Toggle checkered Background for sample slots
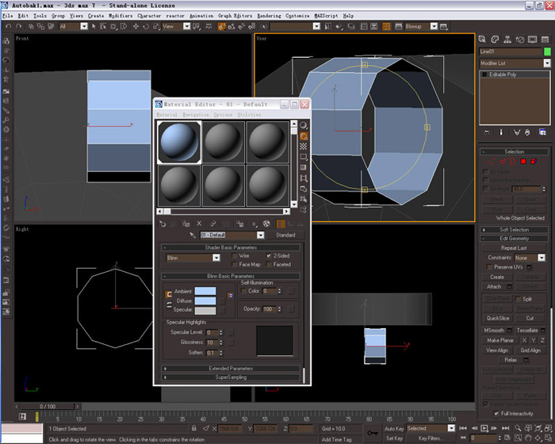The width and height of the screenshot is (555, 444). click(x=304, y=146)
